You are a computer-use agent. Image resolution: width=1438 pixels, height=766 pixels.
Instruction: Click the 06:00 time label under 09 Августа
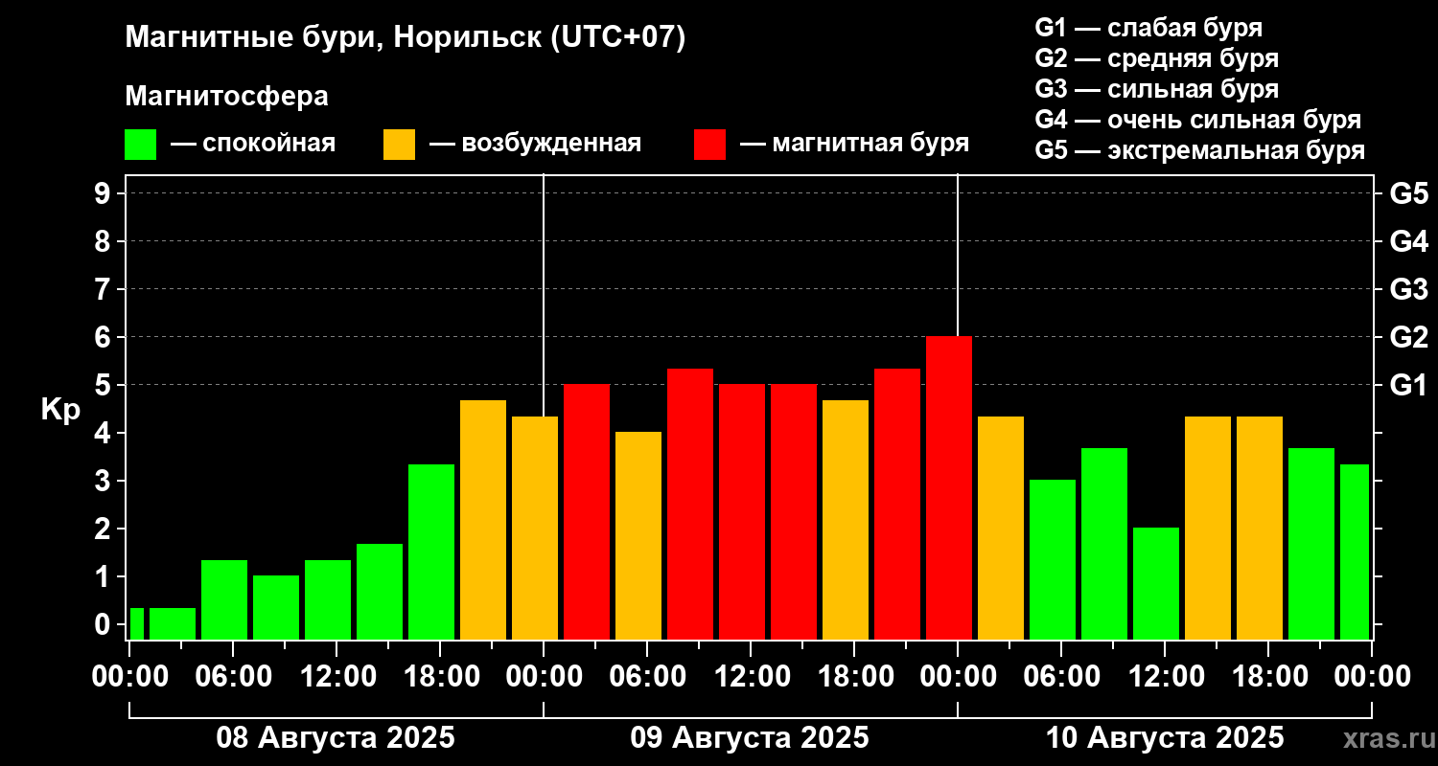pyautogui.click(x=647, y=676)
